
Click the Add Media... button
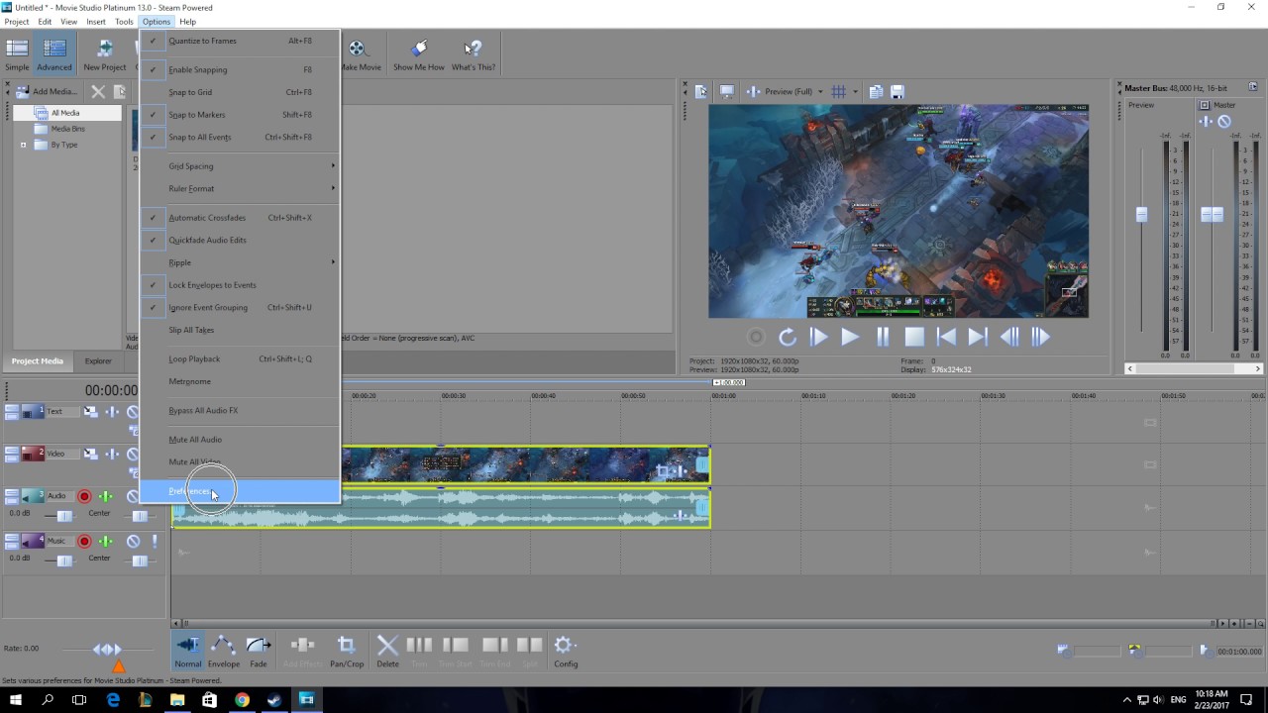(x=46, y=92)
